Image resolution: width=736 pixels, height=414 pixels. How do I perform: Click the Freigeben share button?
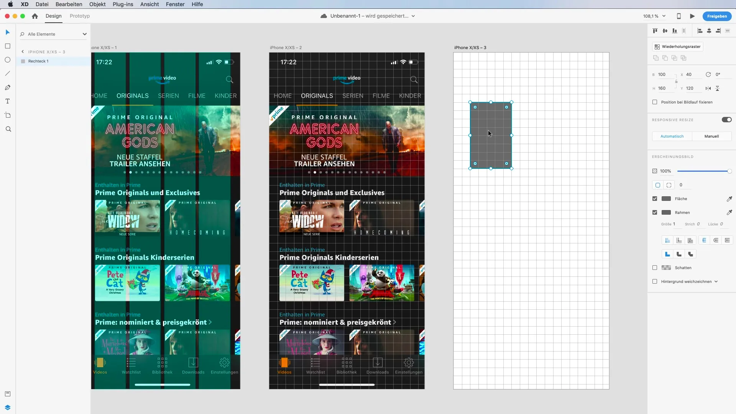click(x=717, y=16)
